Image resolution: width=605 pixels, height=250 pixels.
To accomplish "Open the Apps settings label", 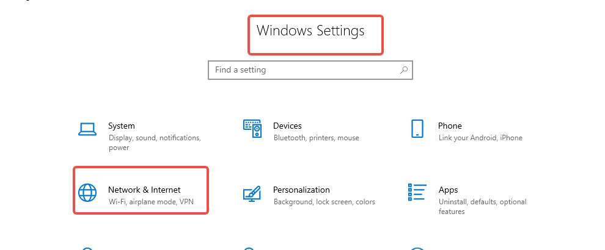I will click(x=448, y=190).
